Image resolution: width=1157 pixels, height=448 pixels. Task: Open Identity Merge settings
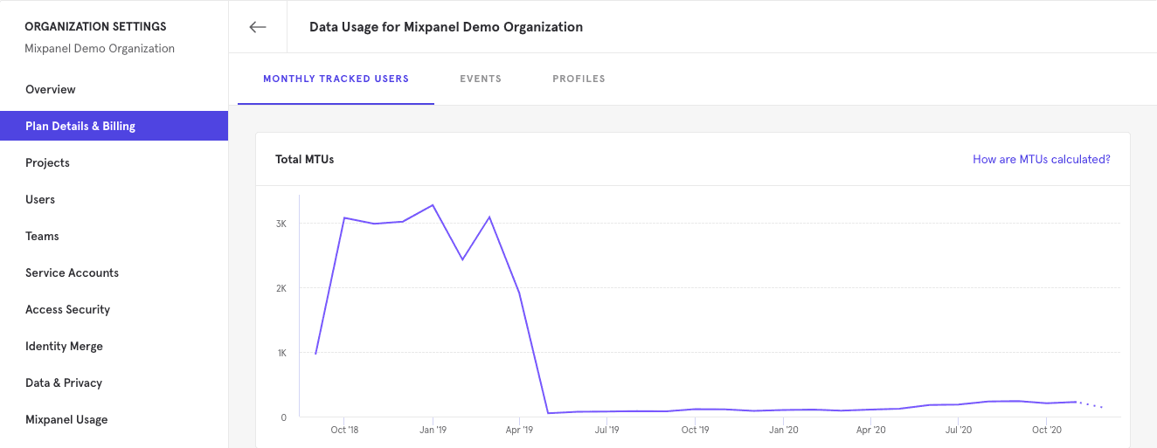(64, 346)
